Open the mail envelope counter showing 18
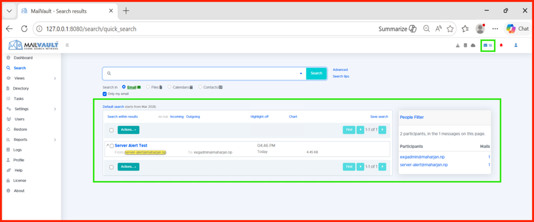This screenshot has height=222, width=534. (488, 45)
